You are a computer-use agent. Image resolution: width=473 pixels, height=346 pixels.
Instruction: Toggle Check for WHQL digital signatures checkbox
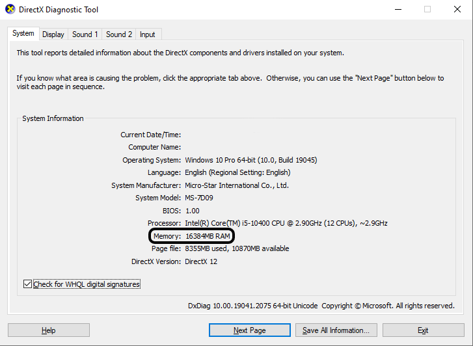(x=27, y=284)
